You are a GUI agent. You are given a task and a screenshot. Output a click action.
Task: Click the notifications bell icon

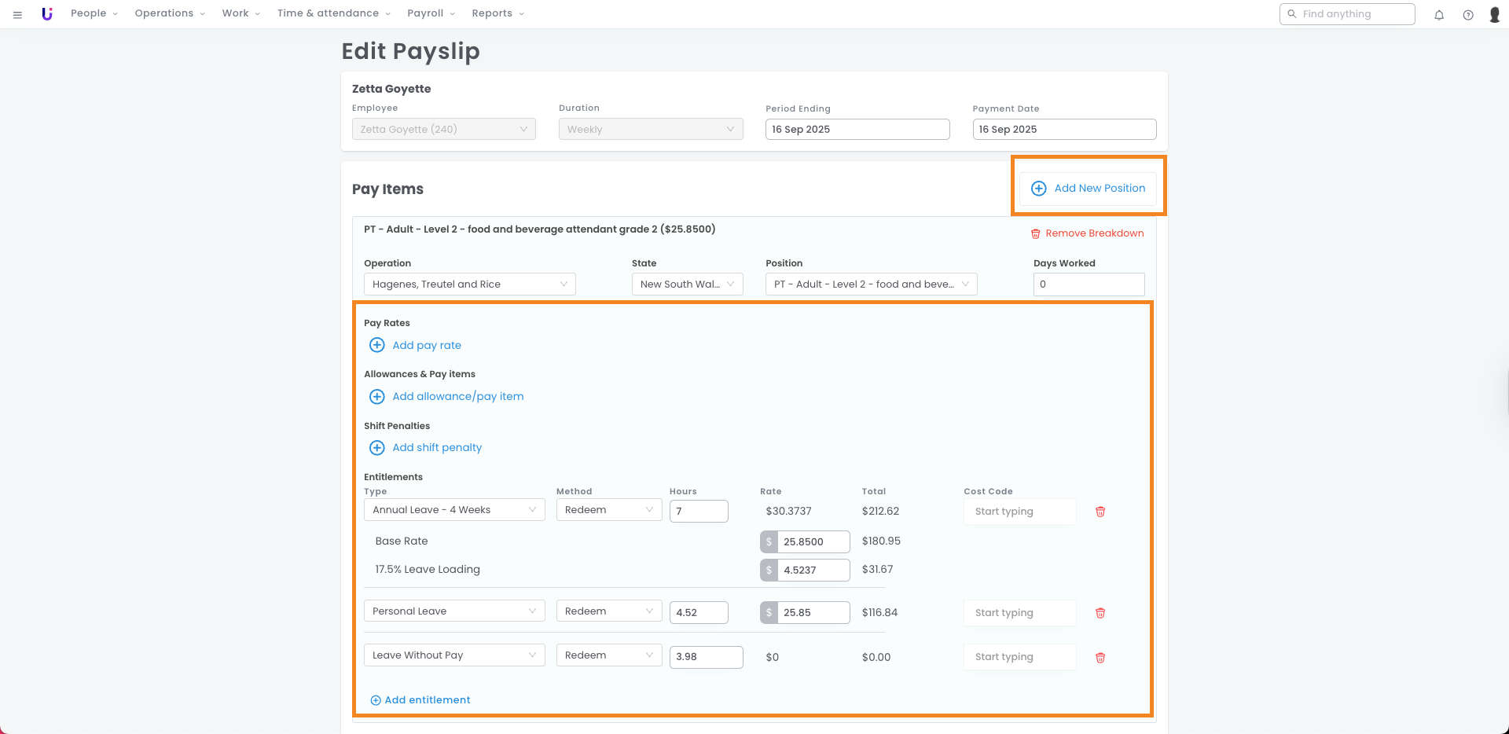pyautogui.click(x=1439, y=14)
